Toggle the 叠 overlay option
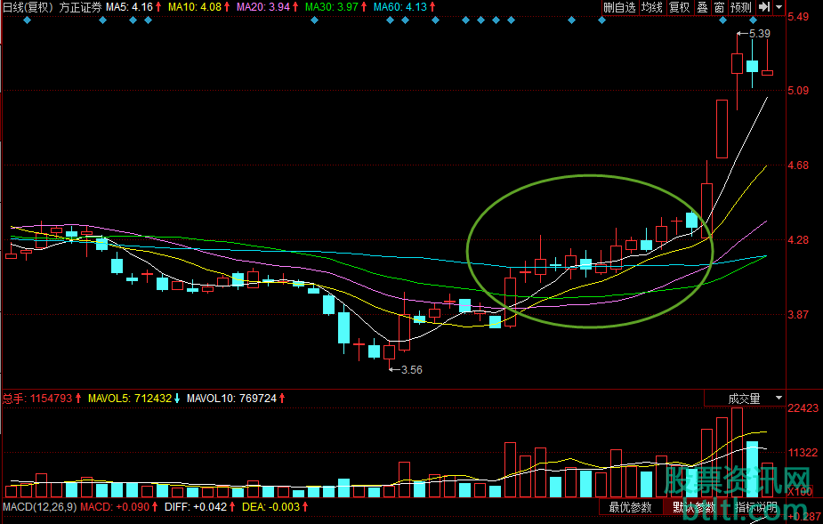Screen dimensions: 823x524 pos(702,7)
